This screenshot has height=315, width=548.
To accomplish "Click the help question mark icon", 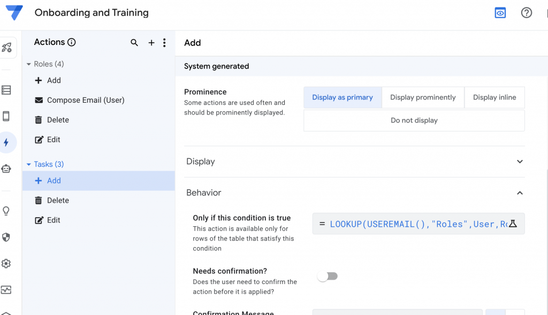I will 527,13.
